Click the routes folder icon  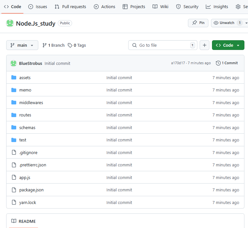(14, 115)
